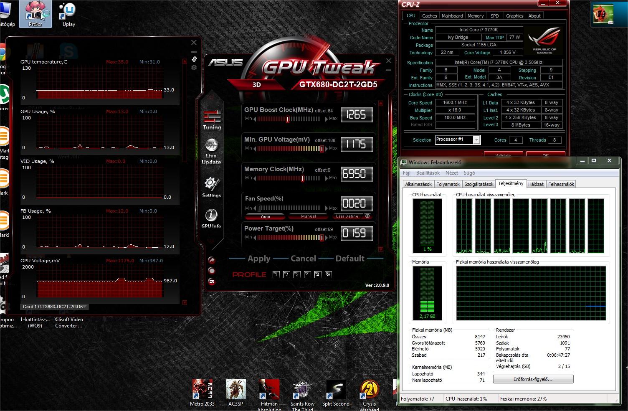Launch Split Second desktop icon
Viewport: 628px width, 411px height.
click(x=336, y=393)
